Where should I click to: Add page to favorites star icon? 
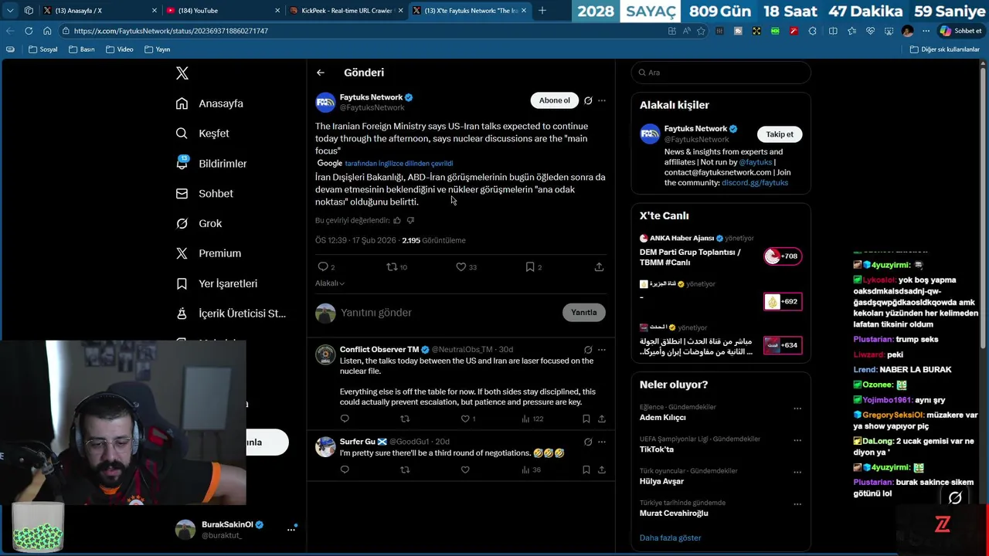point(701,31)
